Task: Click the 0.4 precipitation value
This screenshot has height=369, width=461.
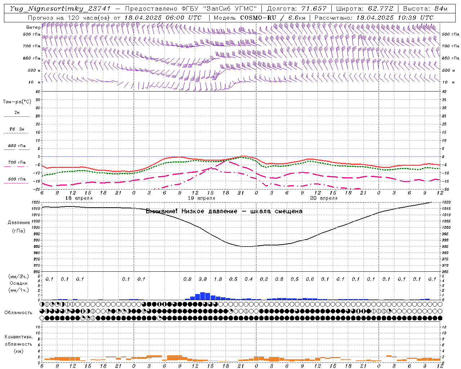Action: [249, 279]
